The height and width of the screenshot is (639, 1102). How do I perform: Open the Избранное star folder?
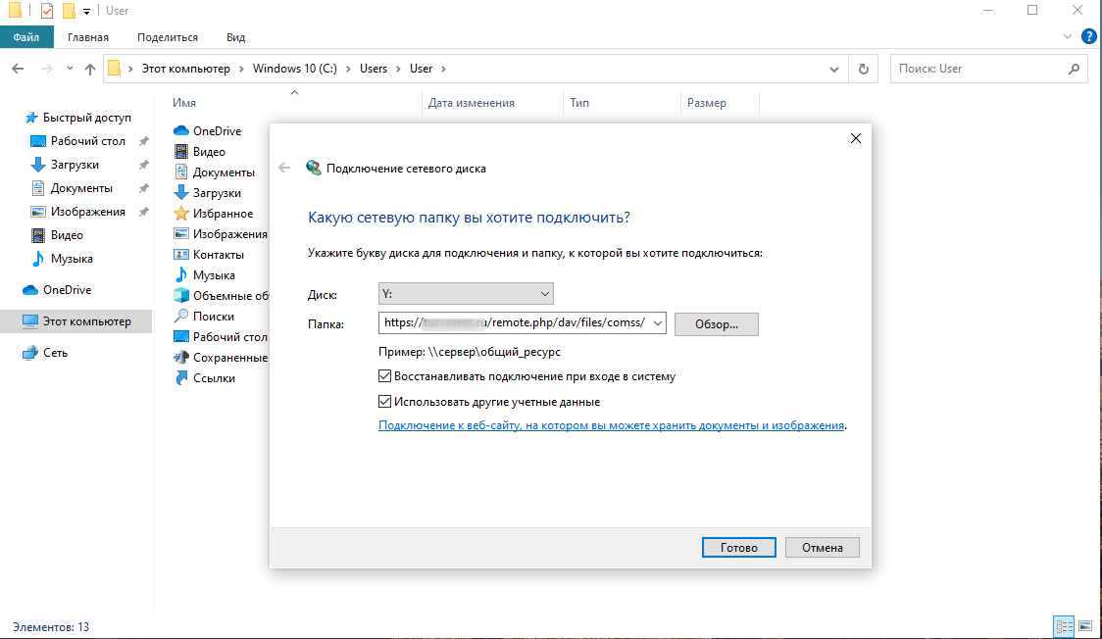tap(214, 214)
